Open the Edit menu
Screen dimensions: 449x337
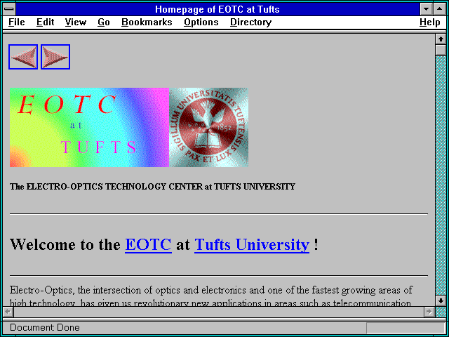coord(45,22)
